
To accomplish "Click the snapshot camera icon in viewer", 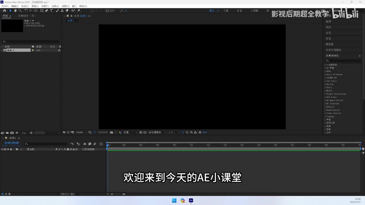I will pyautogui.click(x=111, y=132).
